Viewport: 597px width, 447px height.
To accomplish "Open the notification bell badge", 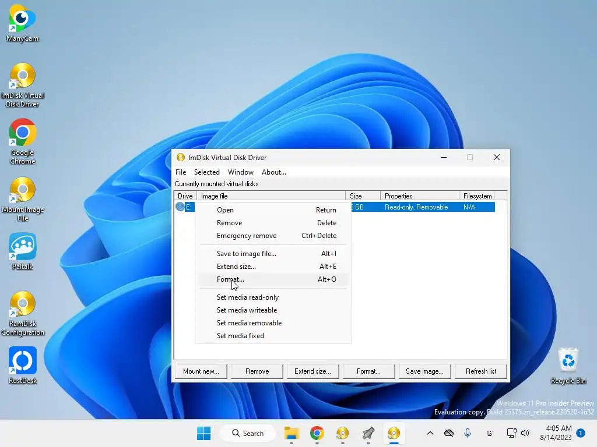I will (581, 433).
